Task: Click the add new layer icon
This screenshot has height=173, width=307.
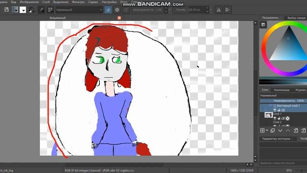Action: tap(262, 130)
